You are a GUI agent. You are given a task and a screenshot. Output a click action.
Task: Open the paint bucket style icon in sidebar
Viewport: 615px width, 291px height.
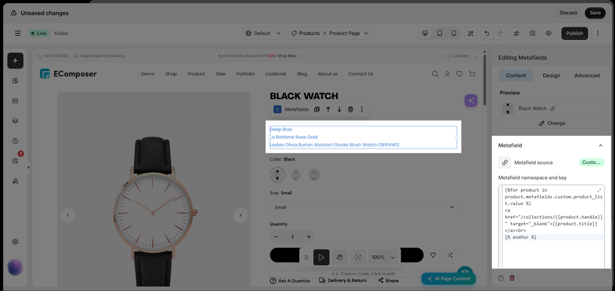[15, 181]
